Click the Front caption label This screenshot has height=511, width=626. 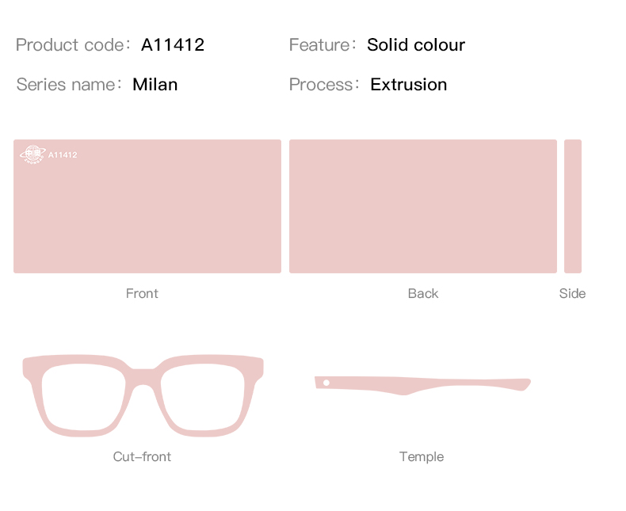coord(142,293)
